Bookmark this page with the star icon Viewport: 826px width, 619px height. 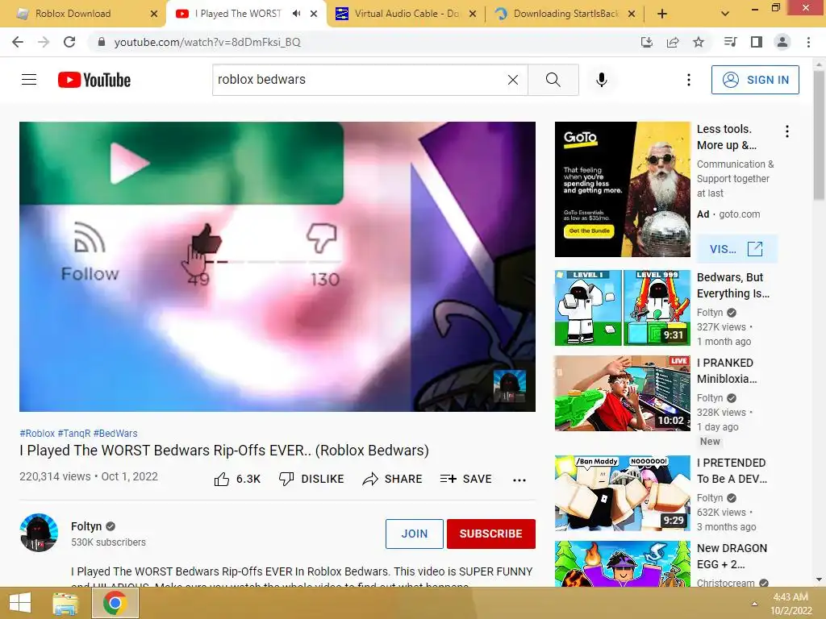click(699, 42)
